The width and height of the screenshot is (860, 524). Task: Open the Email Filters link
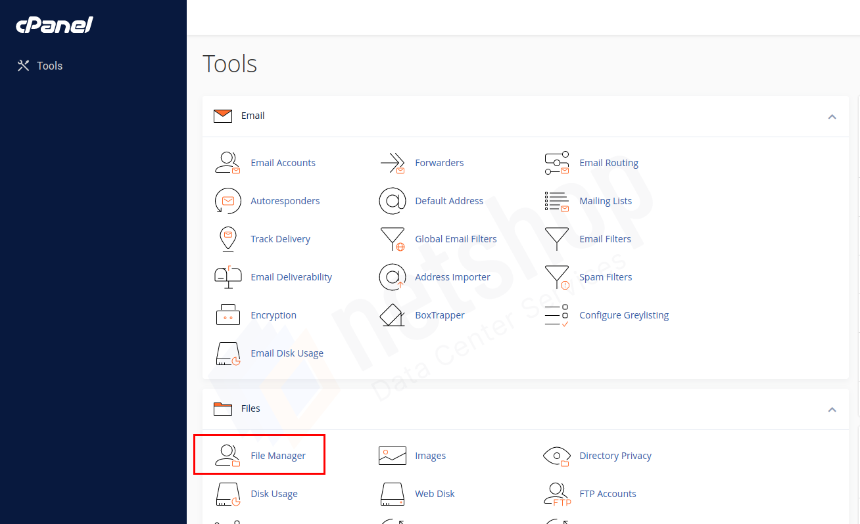[605, 239]
